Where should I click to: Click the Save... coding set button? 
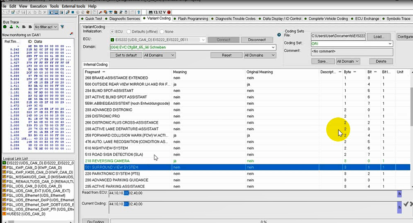coord(323,61)
